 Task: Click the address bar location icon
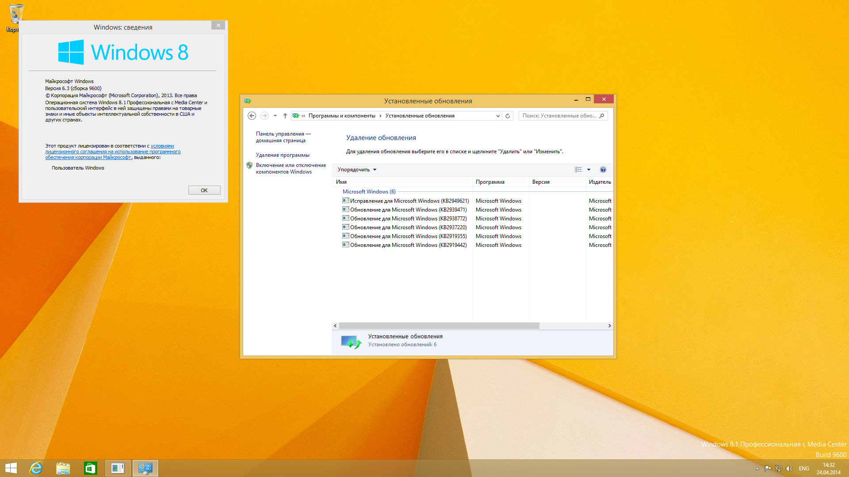[296, 116]
